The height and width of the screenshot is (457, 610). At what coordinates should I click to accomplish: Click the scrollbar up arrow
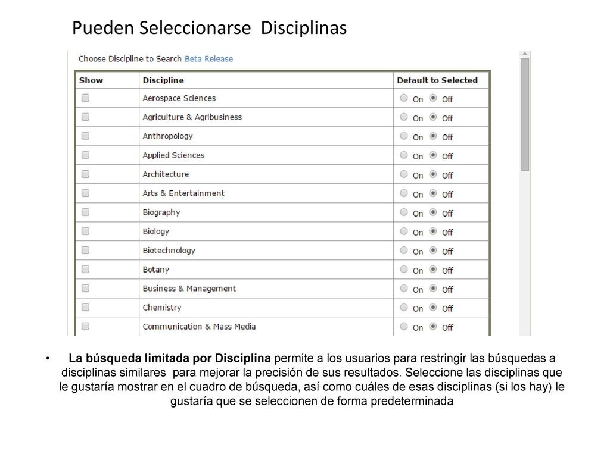coord(525,54)
